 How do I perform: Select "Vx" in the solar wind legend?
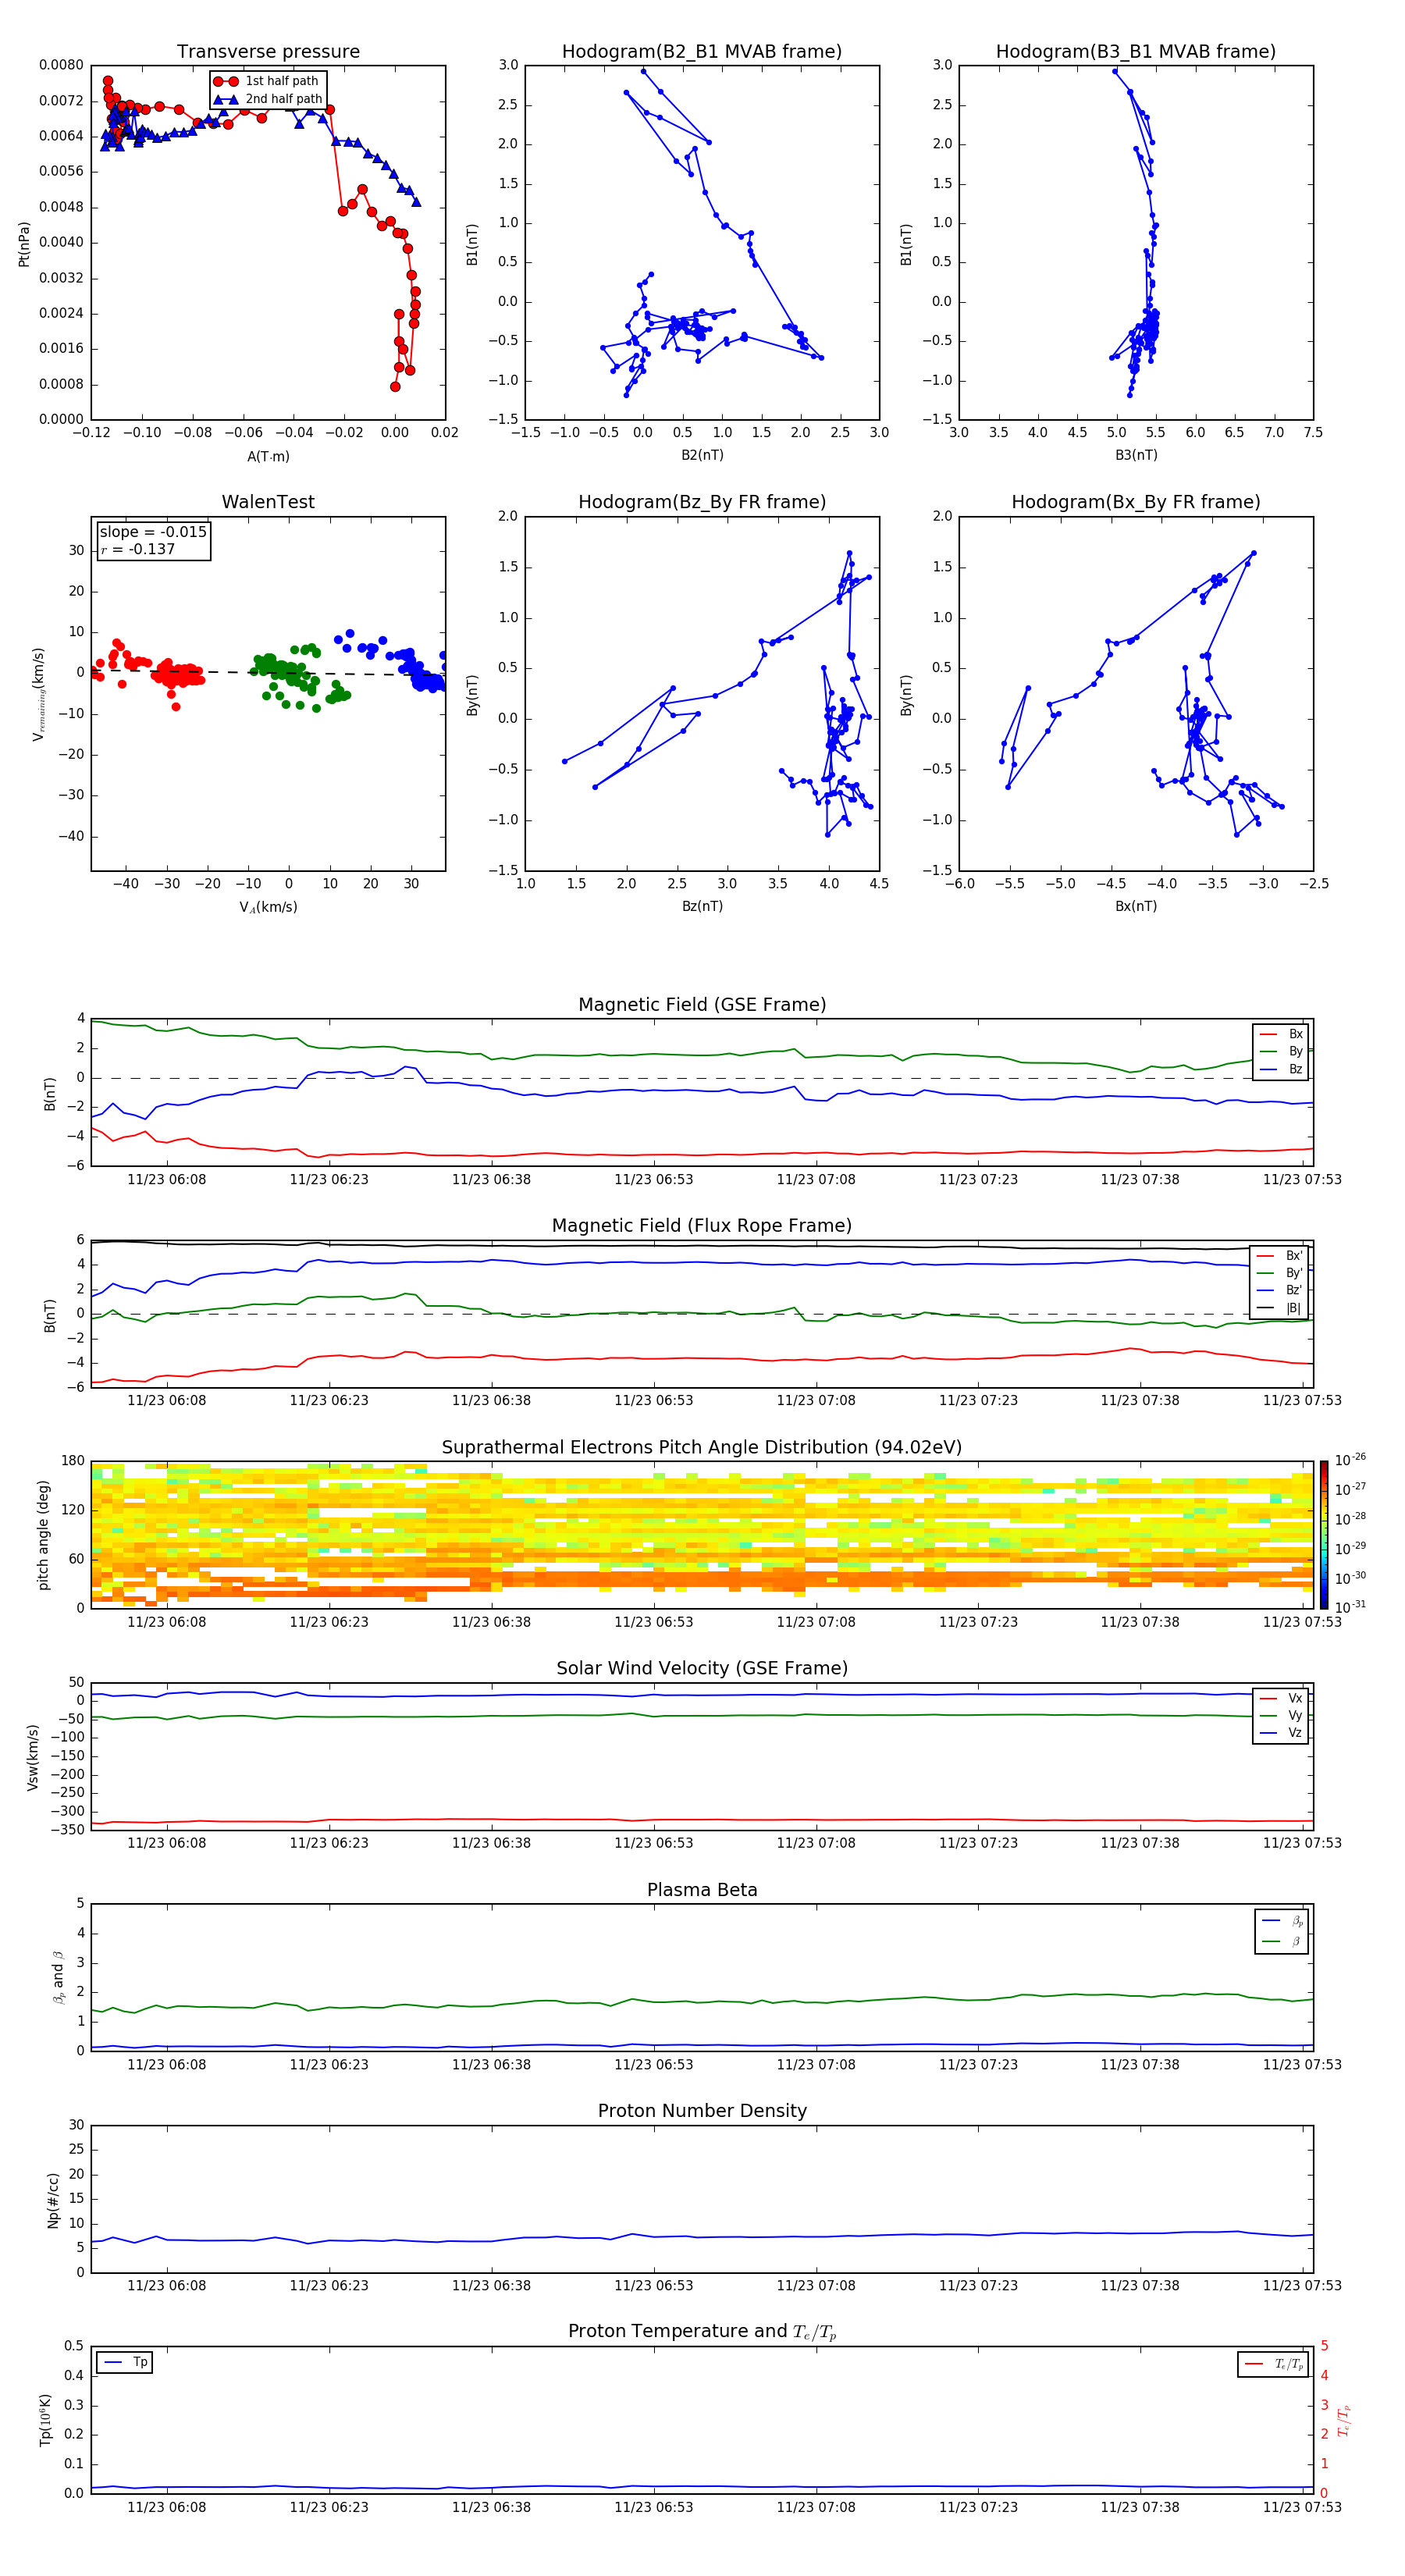[1295, 1698]
